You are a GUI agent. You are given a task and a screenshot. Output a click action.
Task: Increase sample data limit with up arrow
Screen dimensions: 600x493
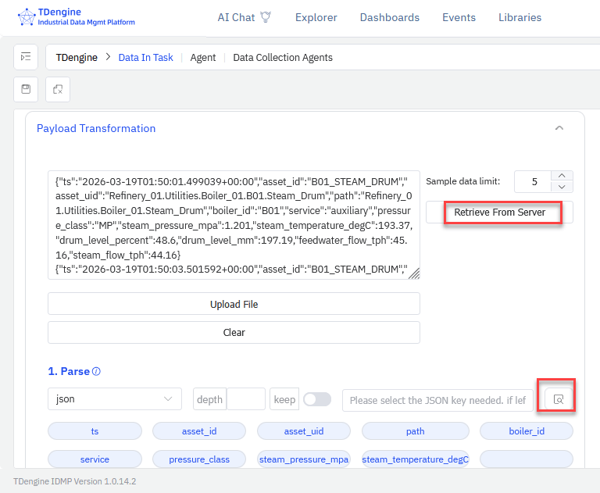[x=562, y=176]
